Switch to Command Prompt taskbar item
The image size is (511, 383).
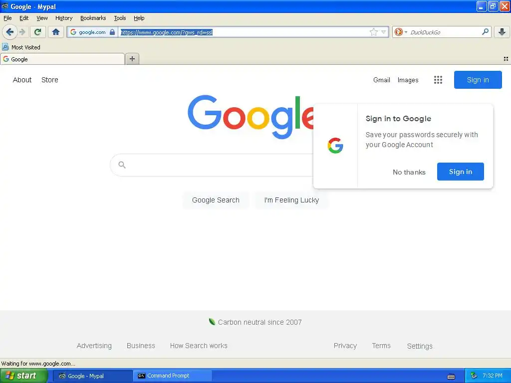(173, 376)
